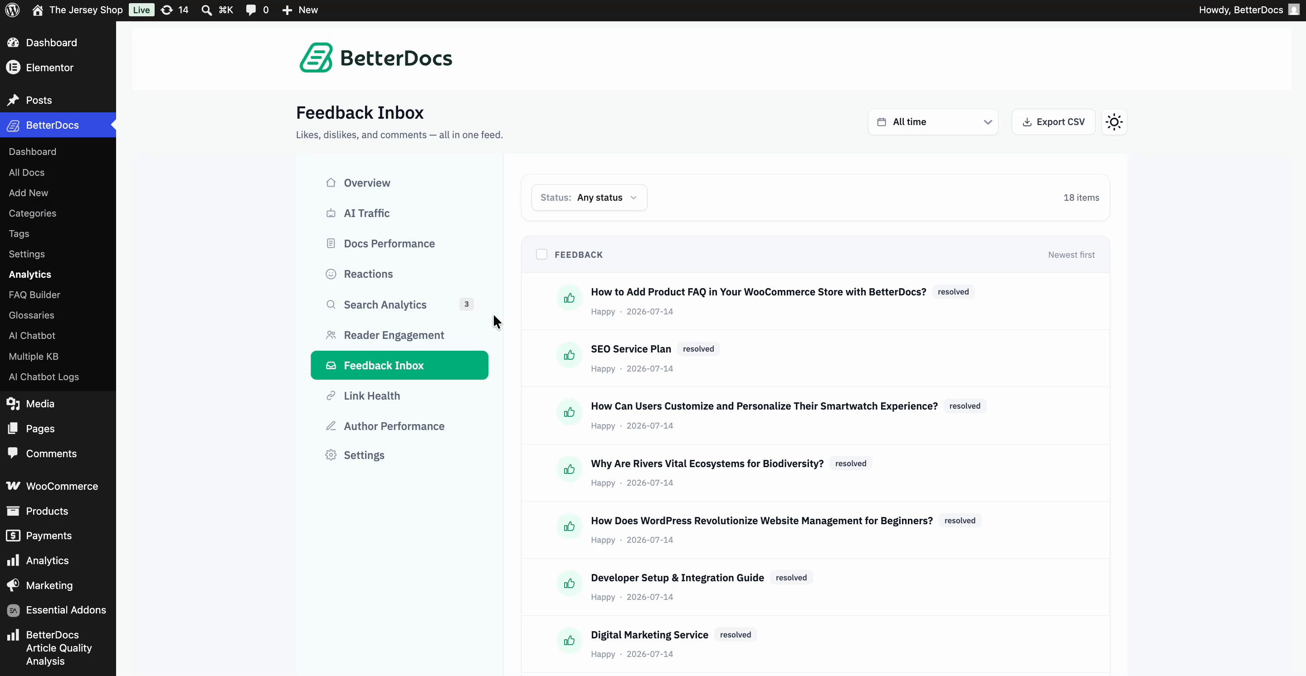The width and height of the screenshot is (1306, 676).
Task: Click the Dashboard gauge icon in WP sidebar
Action: pyautogui.click(x=13, y=43)
